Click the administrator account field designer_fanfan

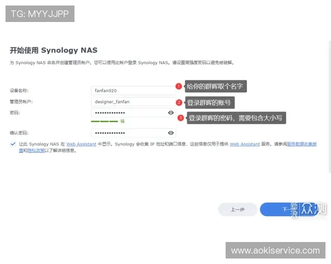click(x=134, y=102)
